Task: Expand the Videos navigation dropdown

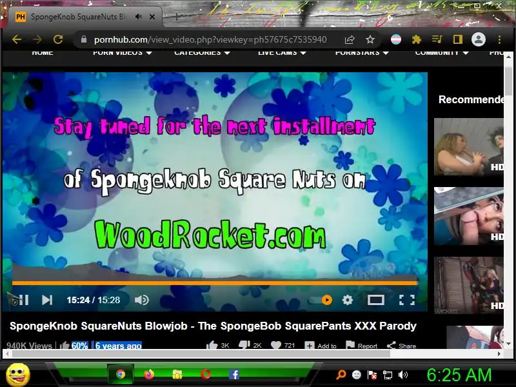Action: [x=123, y=53]
